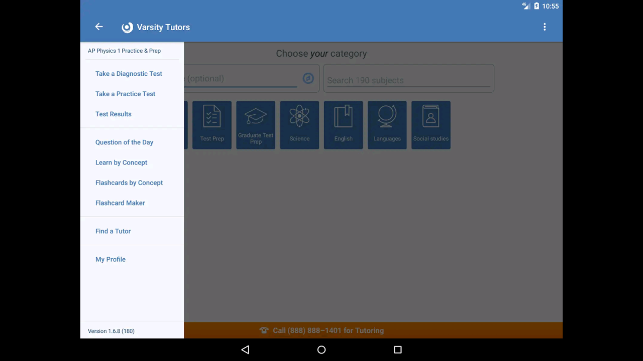Open Question of the Day
Screen dimensions: 643x361
(124, 142)
